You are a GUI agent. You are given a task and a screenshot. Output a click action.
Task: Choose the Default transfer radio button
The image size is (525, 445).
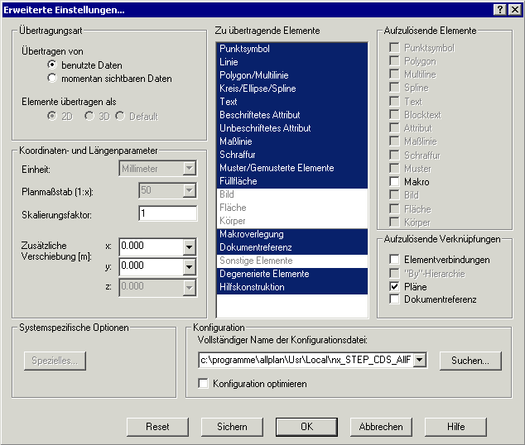pos(120,116)
